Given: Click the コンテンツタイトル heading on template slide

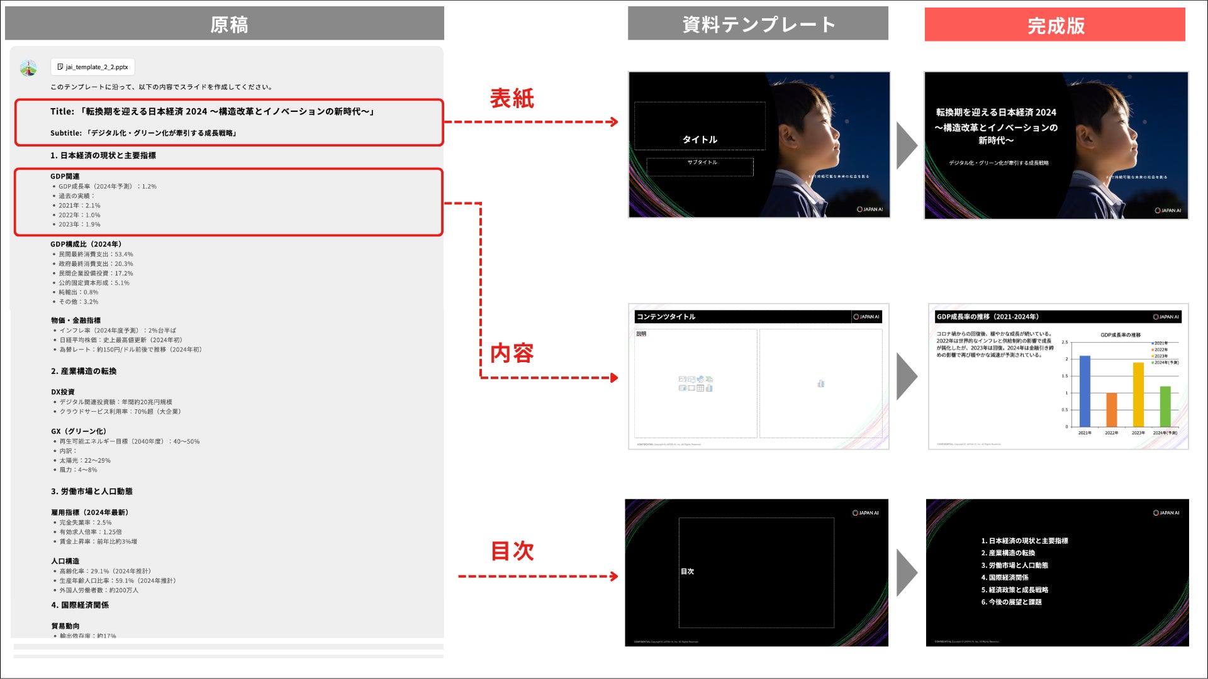Looking at the screenshot, I should (666, 317).
